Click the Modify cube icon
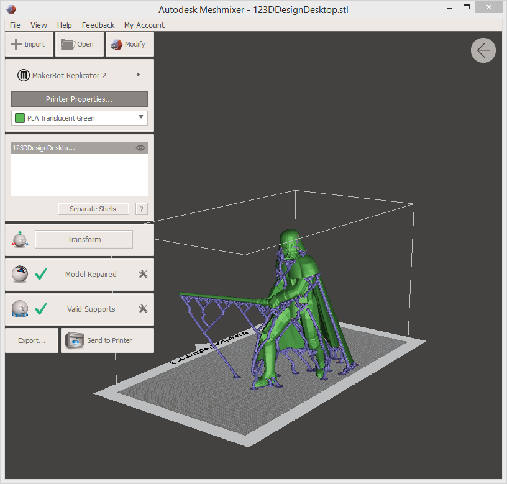 pos(116,44)
